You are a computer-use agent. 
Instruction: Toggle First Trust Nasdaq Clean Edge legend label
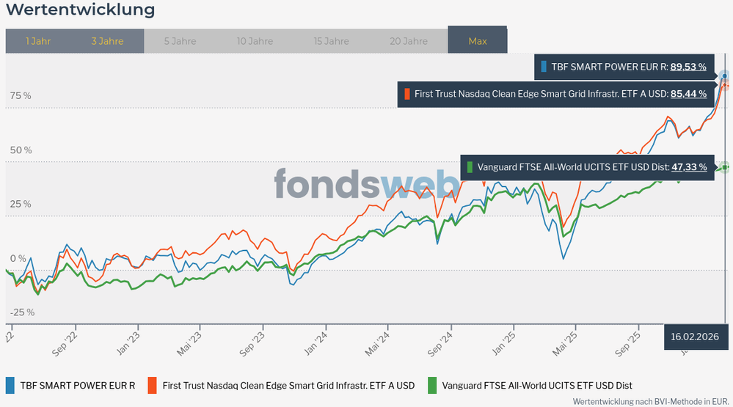[x=288, y=386]
